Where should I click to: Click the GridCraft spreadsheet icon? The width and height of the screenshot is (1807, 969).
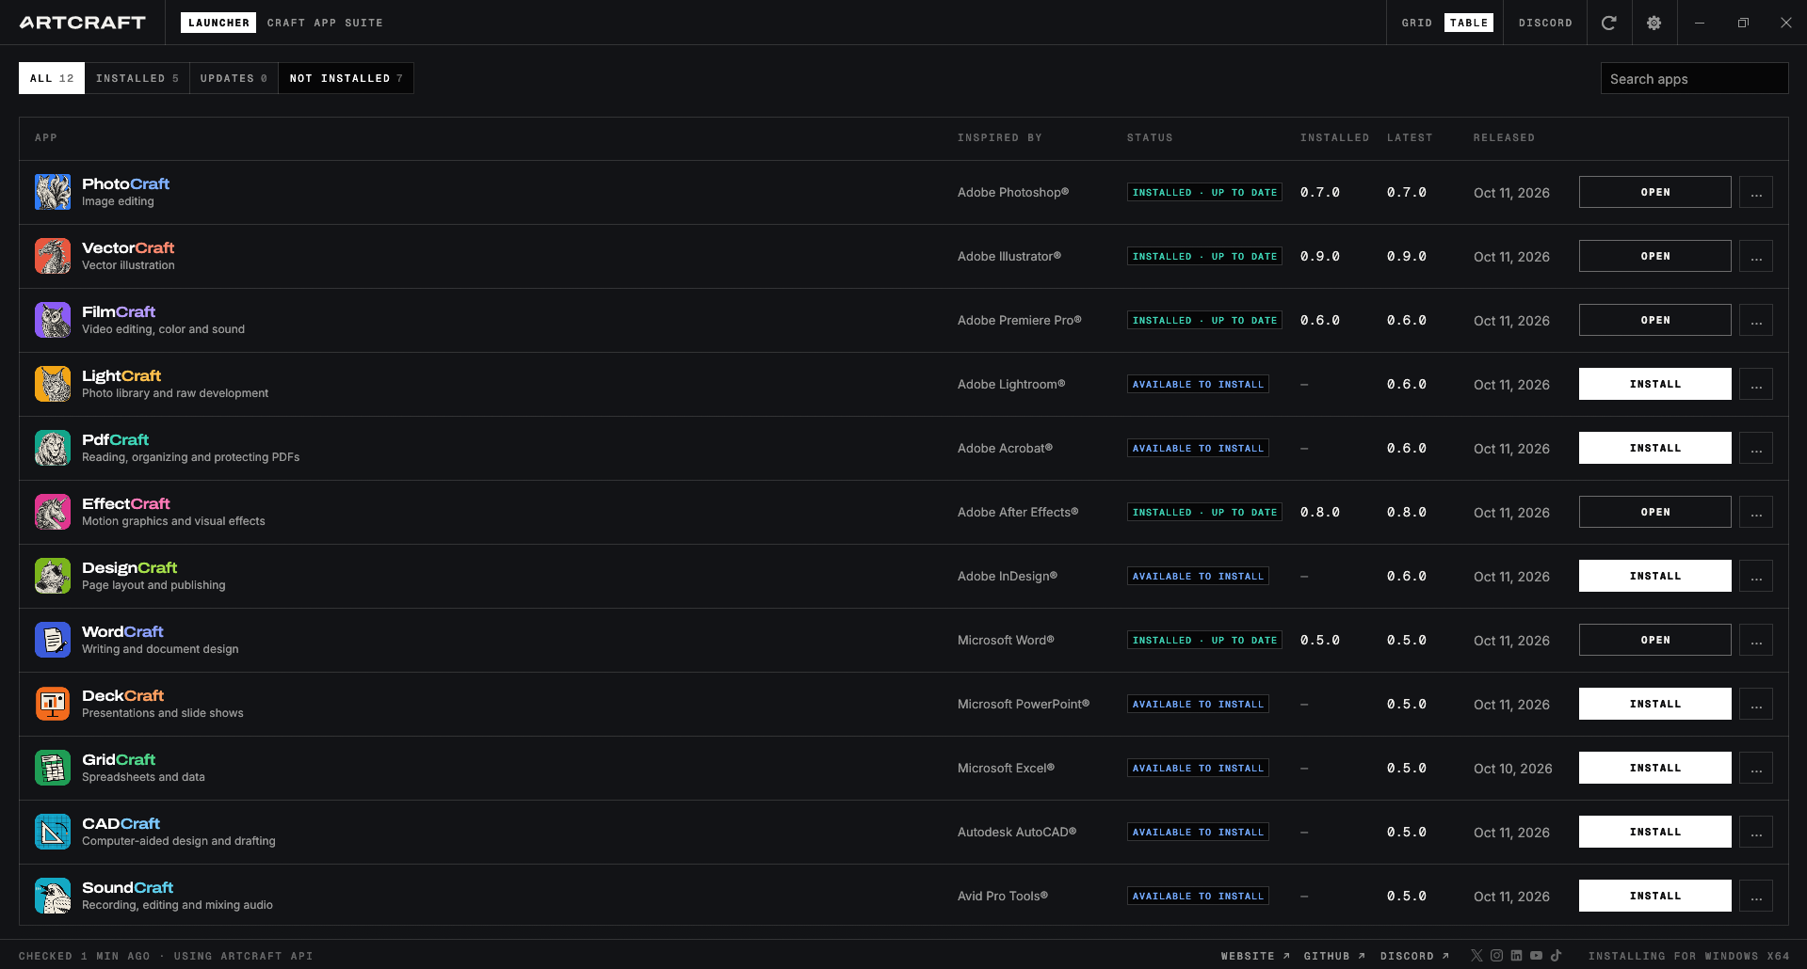click(x=53, y=768)
